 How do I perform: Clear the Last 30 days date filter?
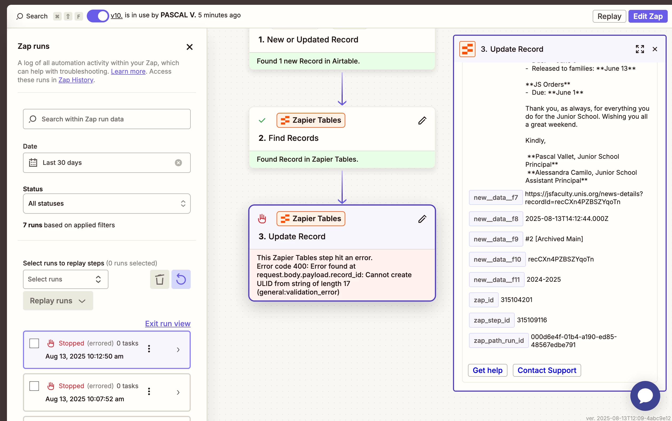tap(178, 162)
